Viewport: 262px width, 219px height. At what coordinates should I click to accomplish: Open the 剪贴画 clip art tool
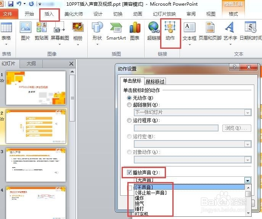[42, 31]
